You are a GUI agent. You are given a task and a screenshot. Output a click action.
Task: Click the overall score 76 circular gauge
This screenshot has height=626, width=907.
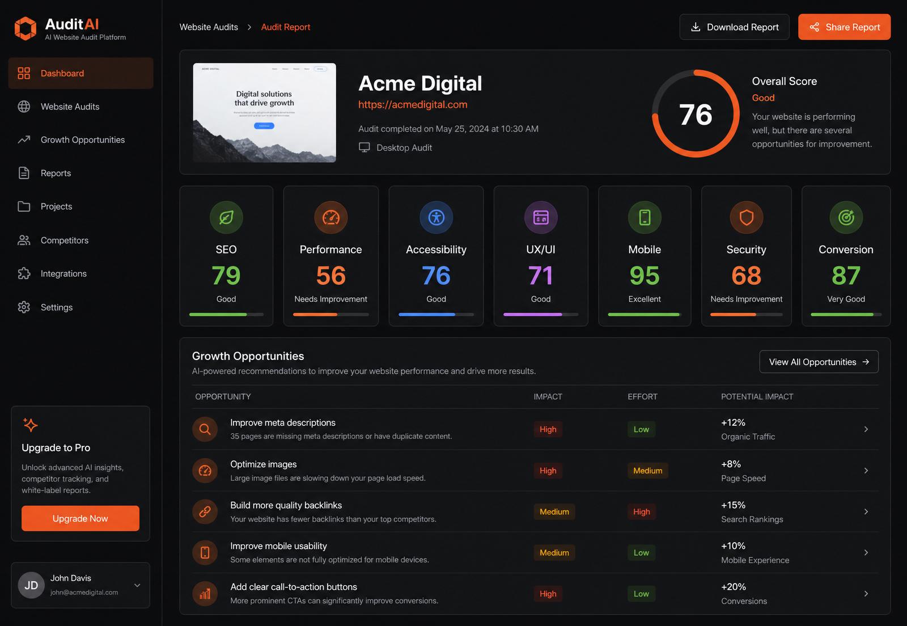696,113
